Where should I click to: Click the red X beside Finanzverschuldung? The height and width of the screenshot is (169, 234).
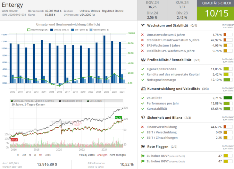(143, 127)
